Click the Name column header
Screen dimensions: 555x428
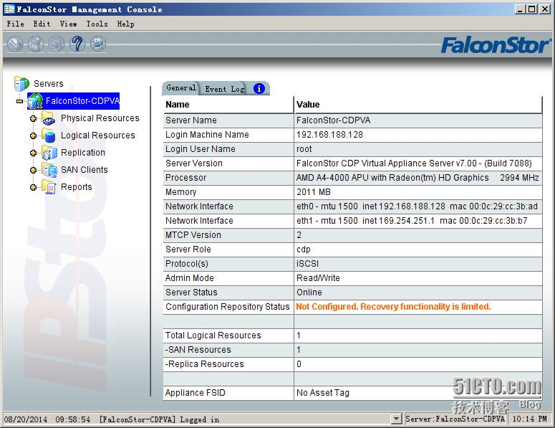(228, 105)
